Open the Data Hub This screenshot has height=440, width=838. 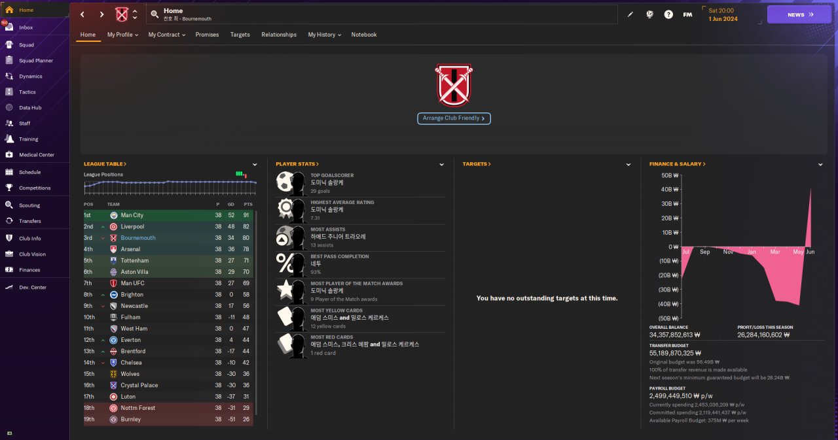coord(34,108)
